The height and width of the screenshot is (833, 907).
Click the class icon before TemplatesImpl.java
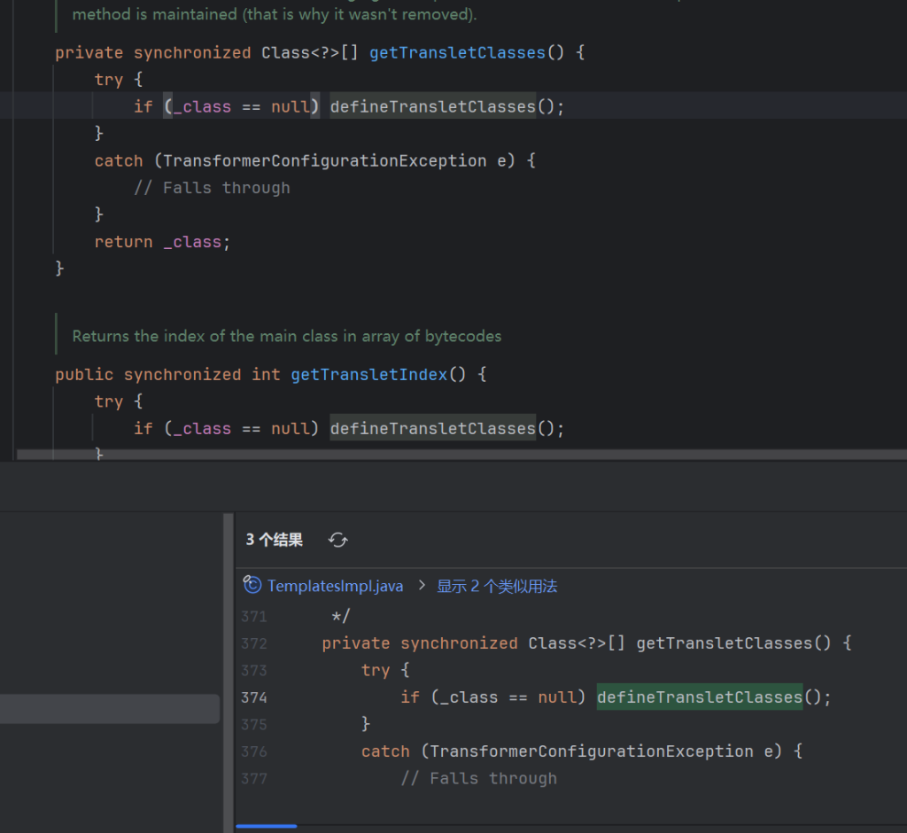pos(253,586)
